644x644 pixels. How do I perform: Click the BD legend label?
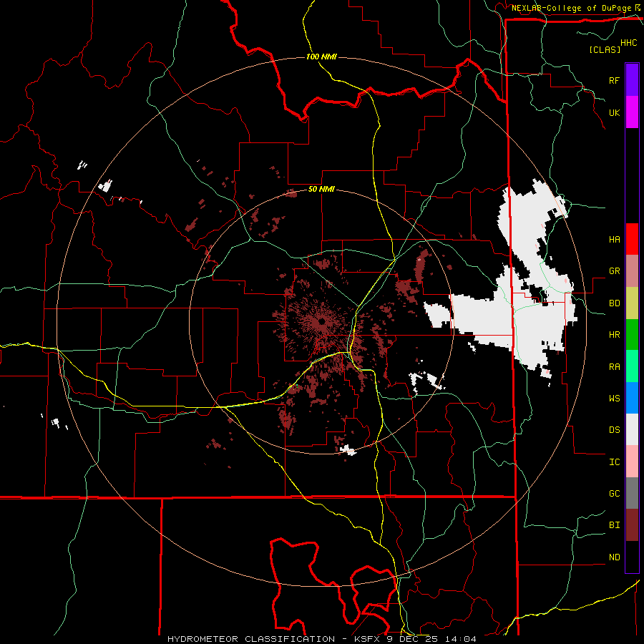pyautogui.click(x=614, y=303)
